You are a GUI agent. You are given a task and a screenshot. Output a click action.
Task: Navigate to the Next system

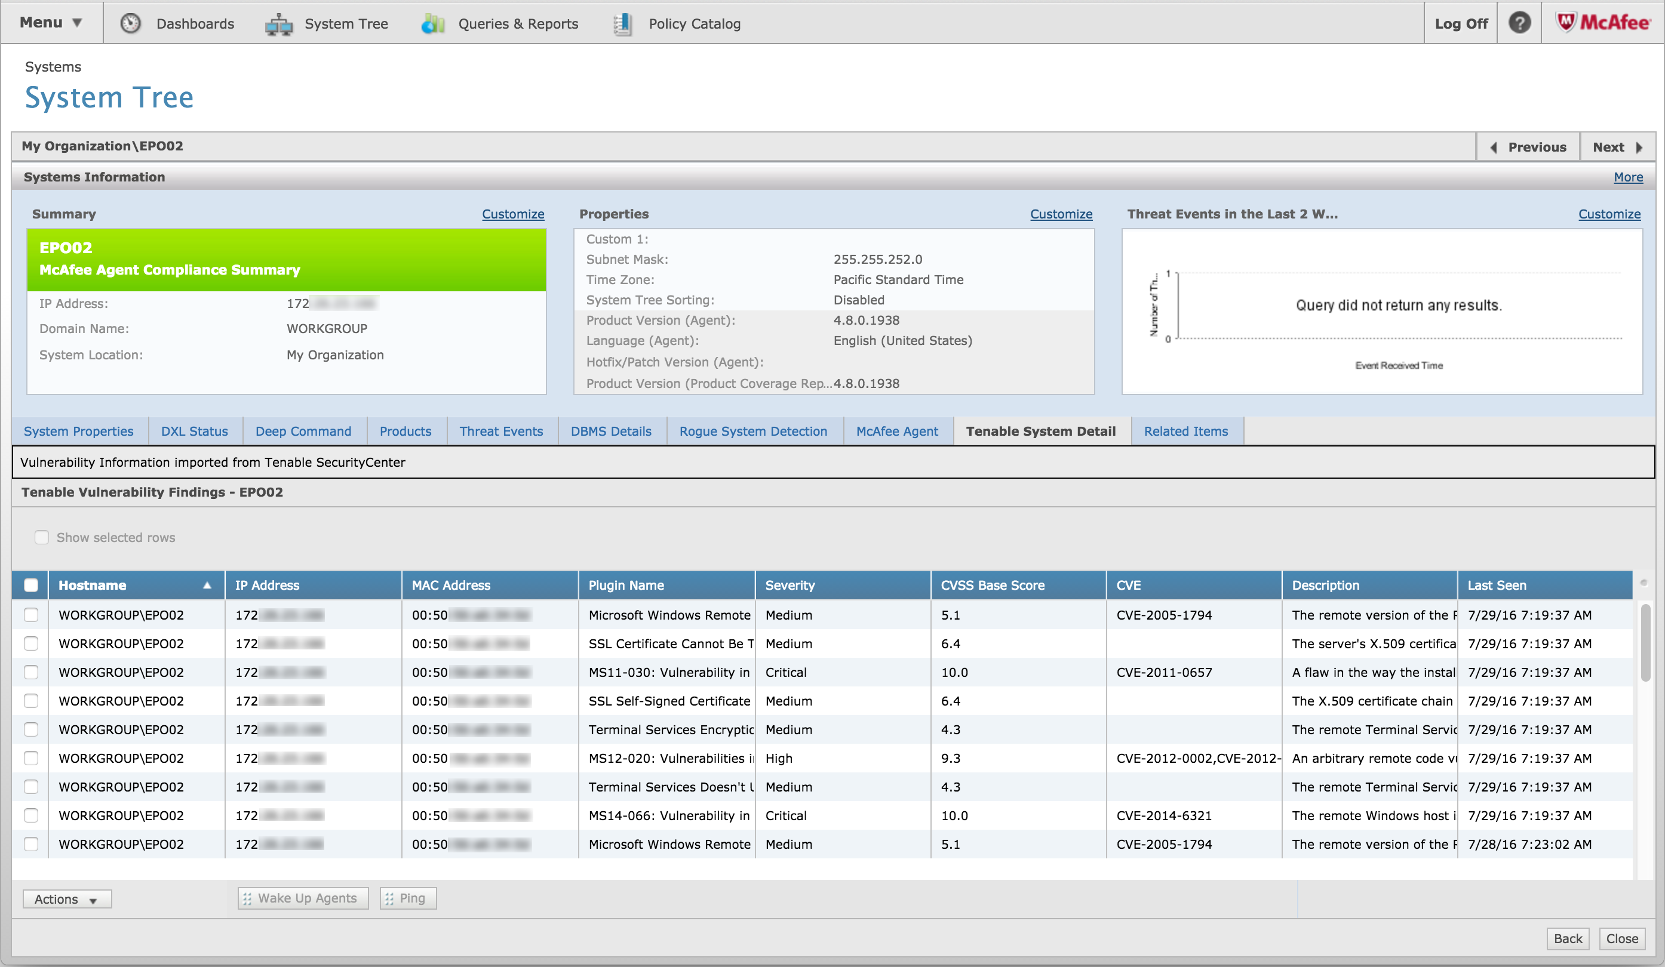tap(1616, 146)
